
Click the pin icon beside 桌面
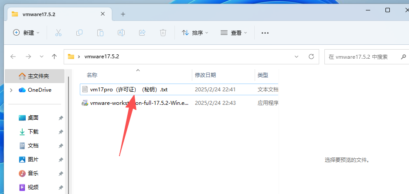[61, 118]
